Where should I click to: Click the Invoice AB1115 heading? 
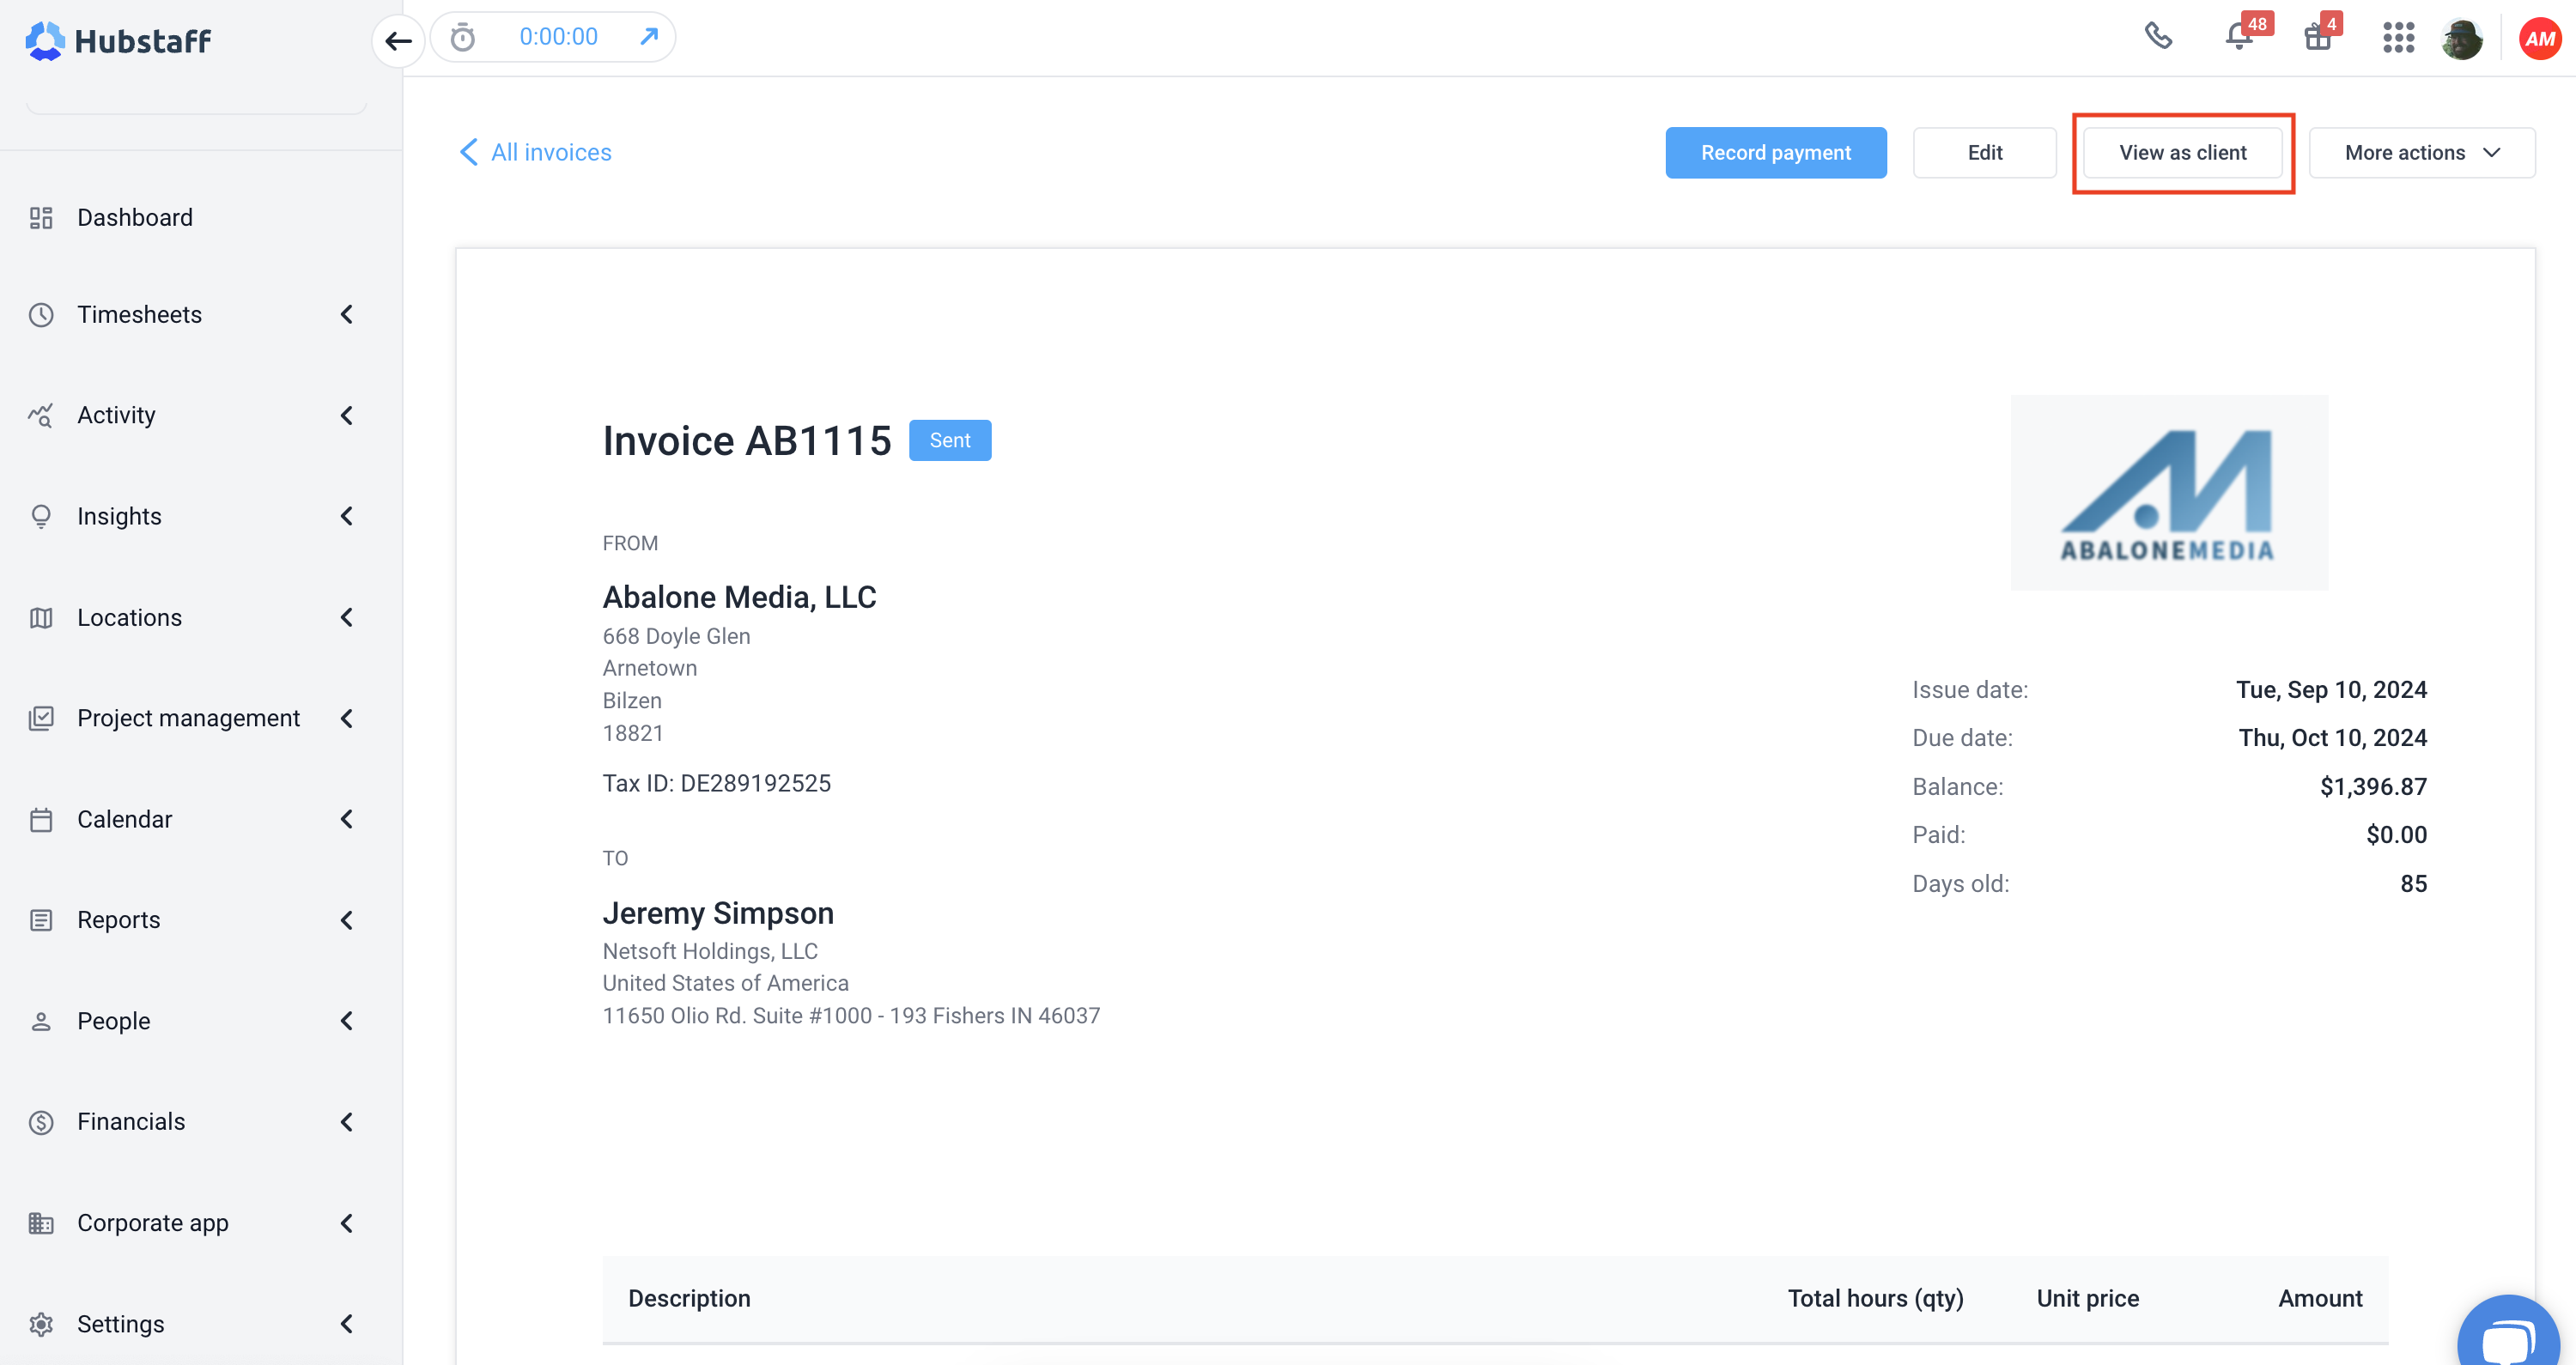pyautogui.click(x=746, y=440)
